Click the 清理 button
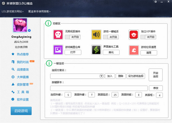This screenshot has height=123, width=172. click(x=149, y=53)
